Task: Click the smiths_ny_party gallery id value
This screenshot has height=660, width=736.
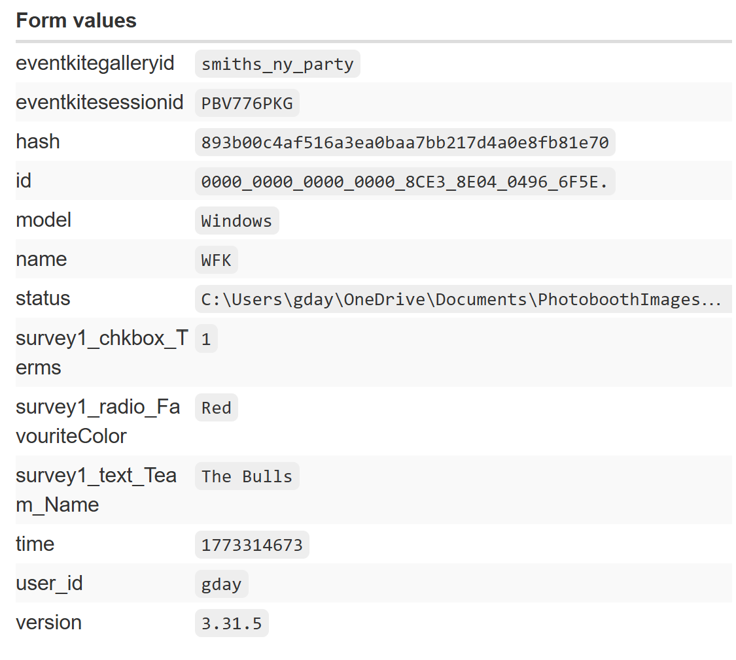Action: [277, 63]
